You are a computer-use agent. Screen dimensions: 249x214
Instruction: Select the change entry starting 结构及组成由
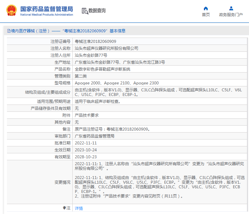(x=160, y=185)
